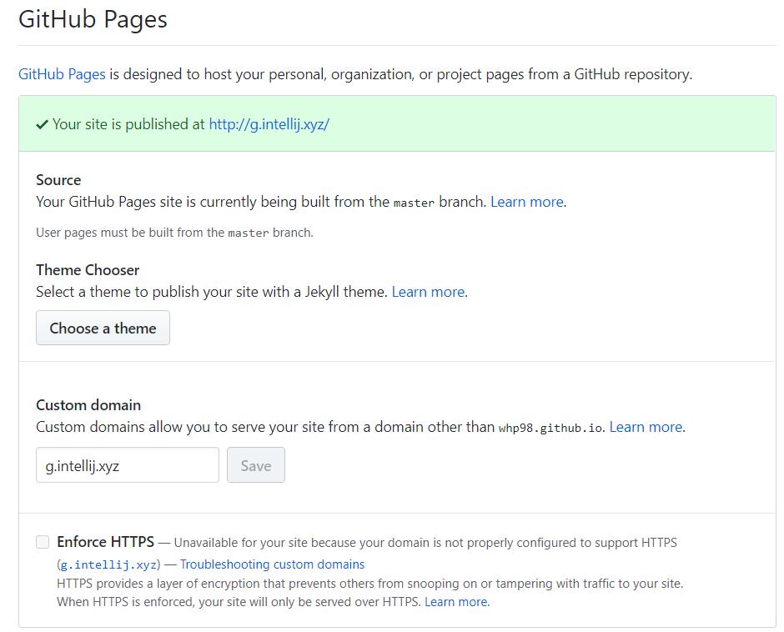Open Learn more link about HTTPS enforcement
Screen dimensions: 784x632
(x=456, y=602)
